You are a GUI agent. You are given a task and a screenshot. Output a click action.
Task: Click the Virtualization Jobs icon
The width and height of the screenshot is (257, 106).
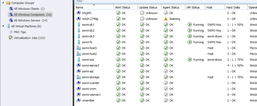pos(11,38)
